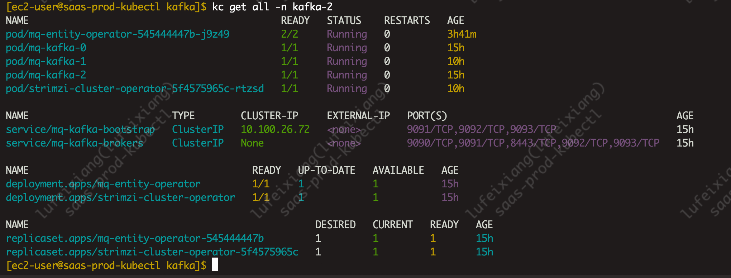This screenshot has width=731, height=278.
Task: Click the 15h age of pod/mq-kafka-2
Action: point(456,75)
